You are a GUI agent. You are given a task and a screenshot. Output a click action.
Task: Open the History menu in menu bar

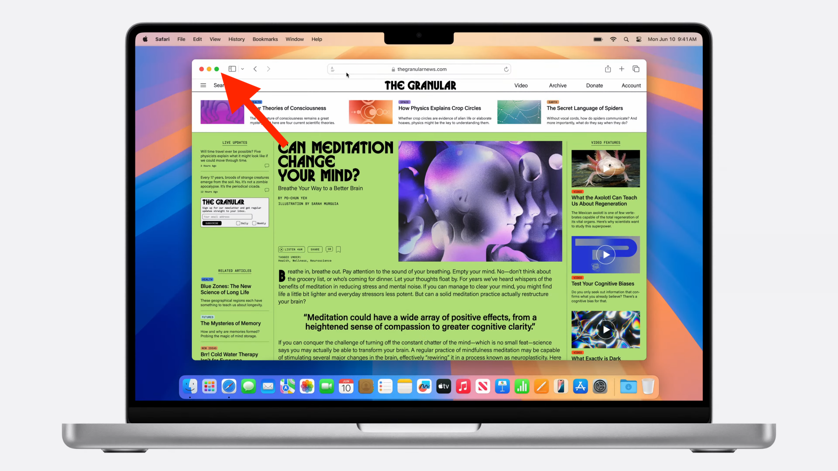pos(236,39)
